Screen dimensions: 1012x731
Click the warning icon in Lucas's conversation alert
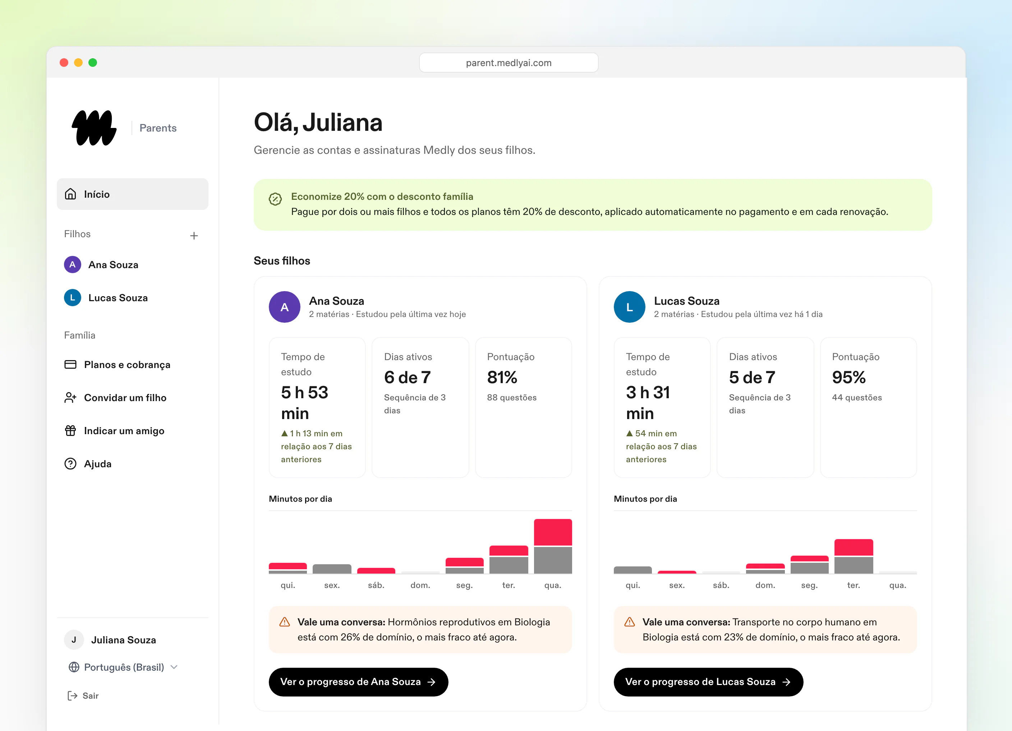coord(630,622)
